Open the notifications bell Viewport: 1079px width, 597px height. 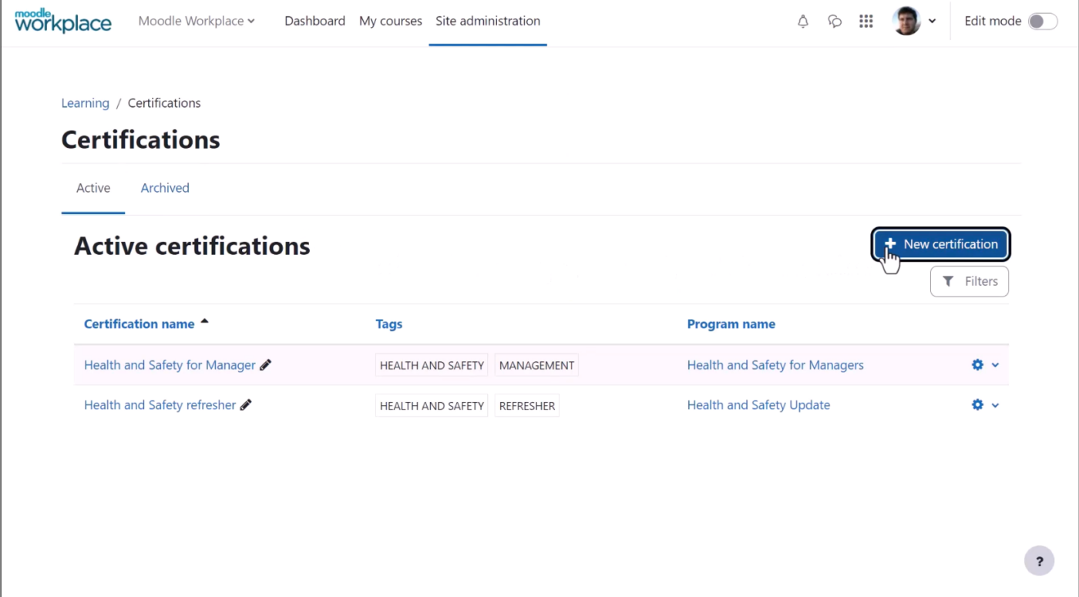pyautogui.click(x=802, y=21)
